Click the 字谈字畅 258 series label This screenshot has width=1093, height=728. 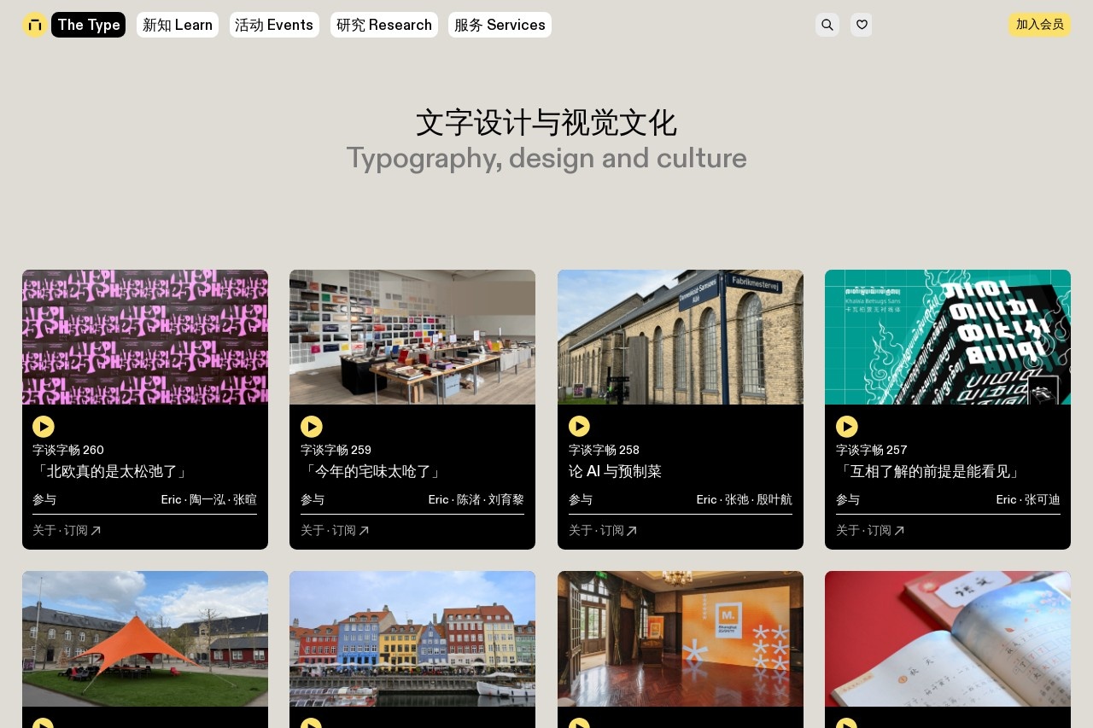click(604, 450)
